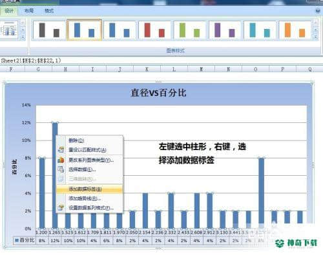
Task: Pick the orange chart style thumbnail
Action: point(295,30)
